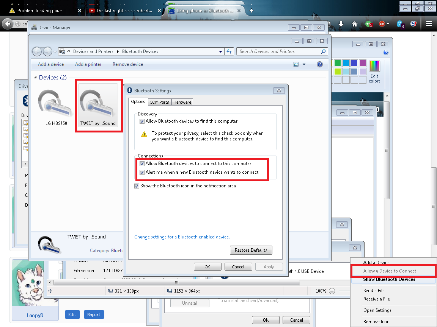
Task: Click the refresh button beside address bar
Action: pyautogui.click(x=229, y=51)
